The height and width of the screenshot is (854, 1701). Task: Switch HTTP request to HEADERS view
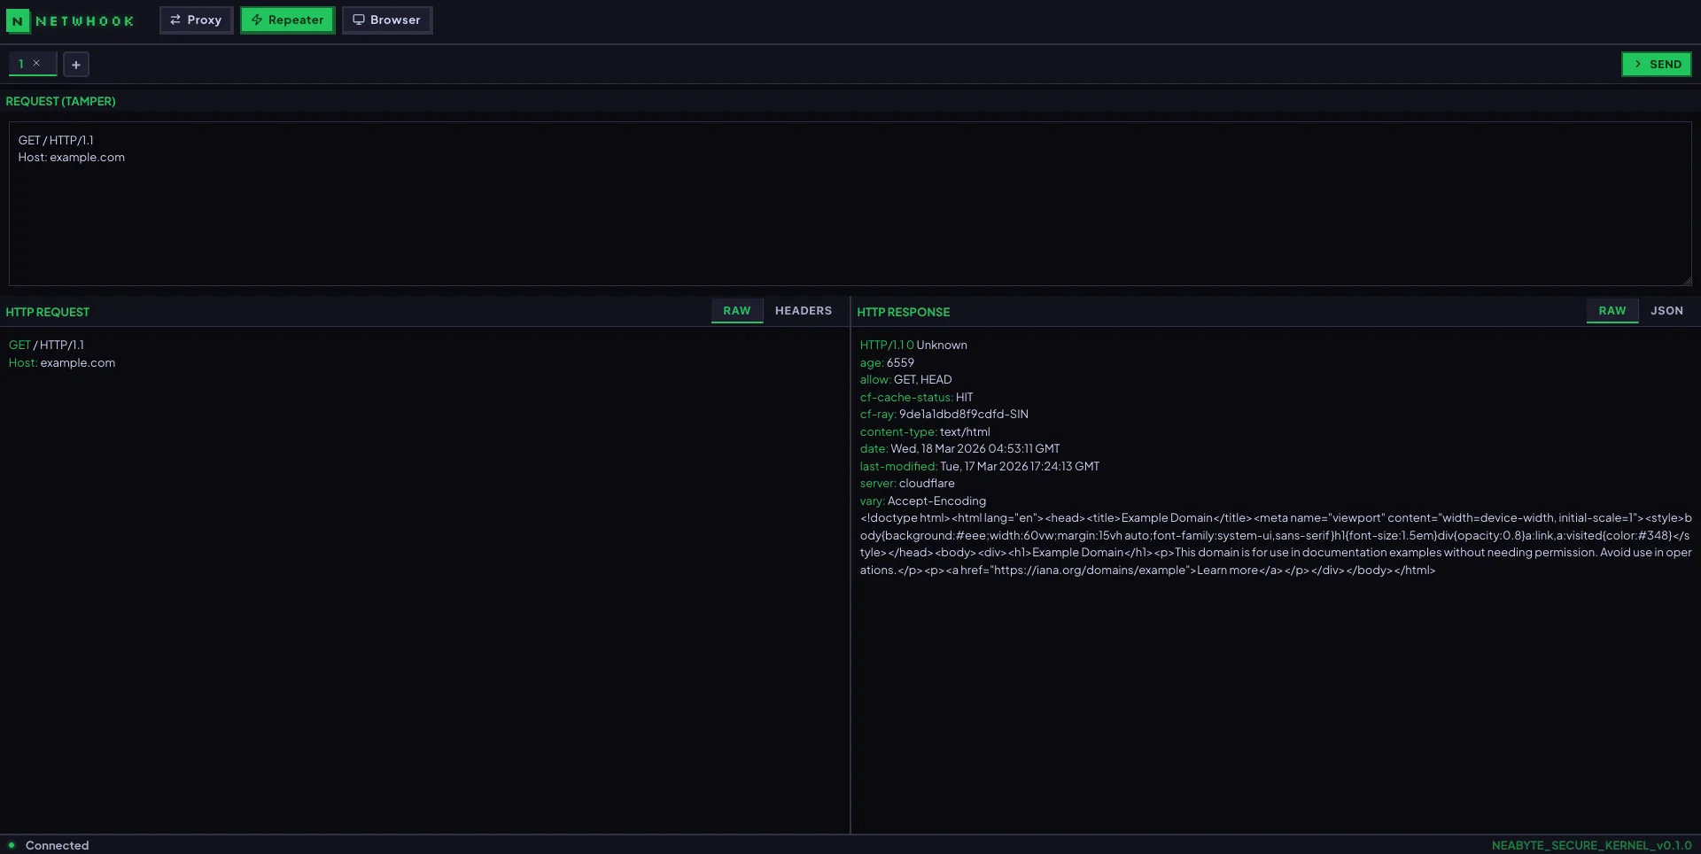tap(804, 311)
